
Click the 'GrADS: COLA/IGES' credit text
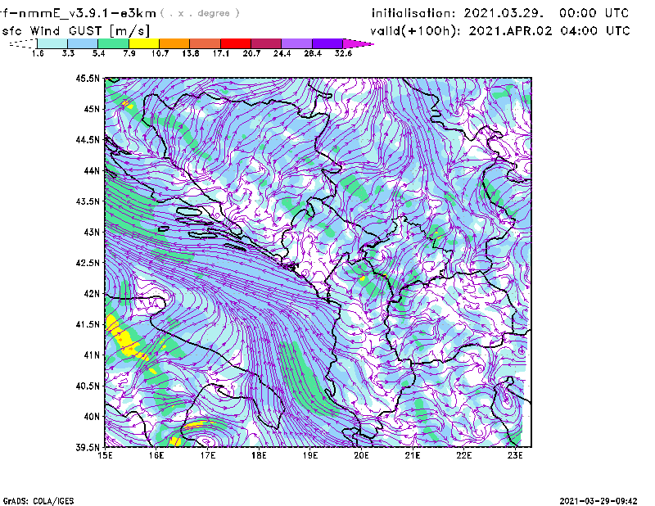coord(38,501)
